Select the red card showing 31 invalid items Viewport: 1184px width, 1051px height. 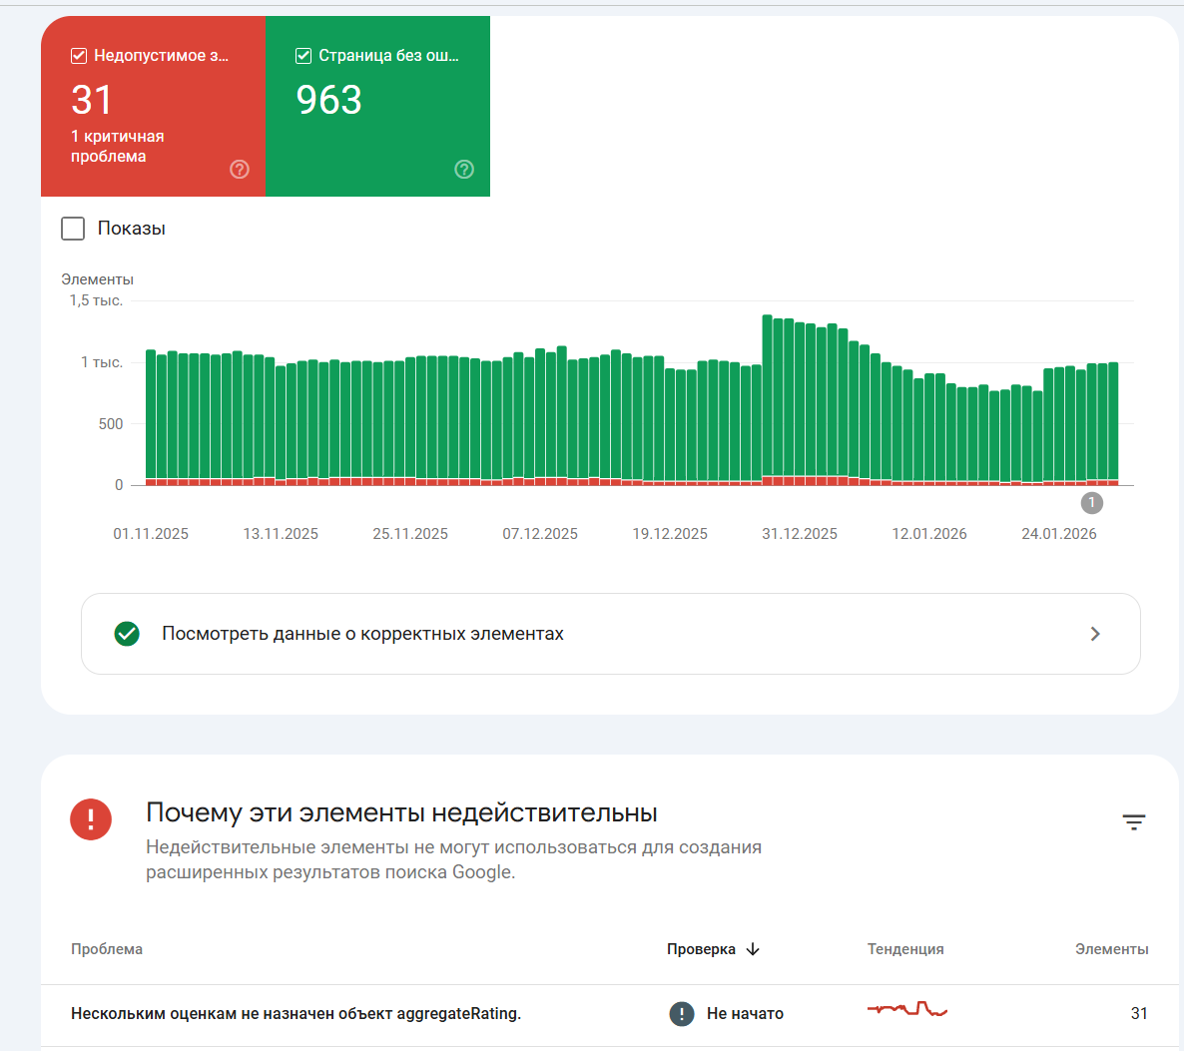click(154, 107)
